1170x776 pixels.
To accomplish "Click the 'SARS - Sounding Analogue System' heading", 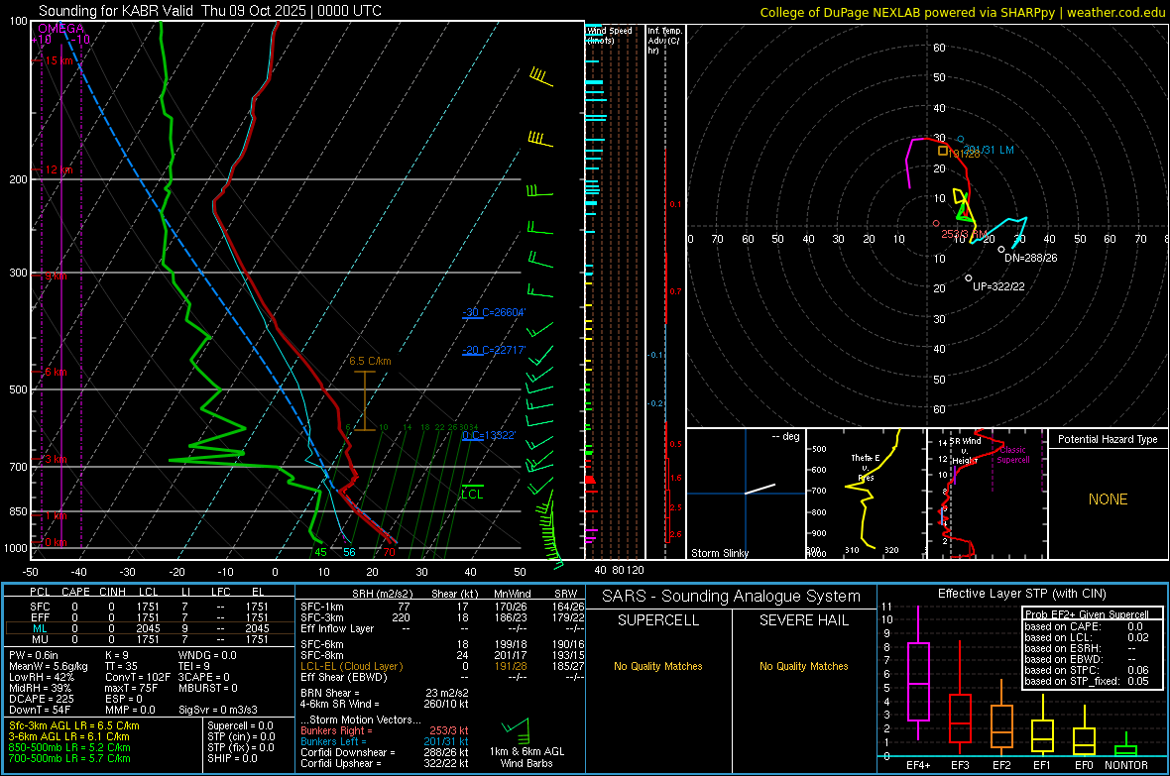I will click(x=731, y=597).
